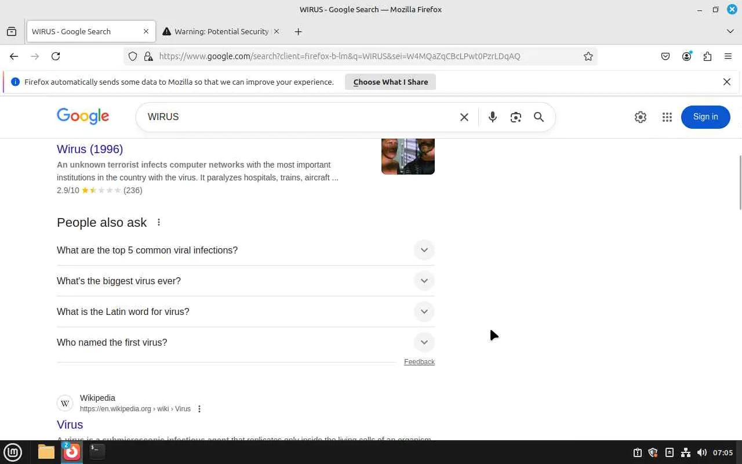The width and height of the screenshot is (742, 464).
Task: Show site information via the padlock icon
Action: pyautogui.click(x=148, y=56)
